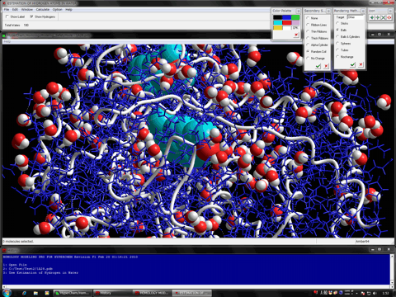
Task: Cancel Secondary Structure with the red X
Action: 326,66
